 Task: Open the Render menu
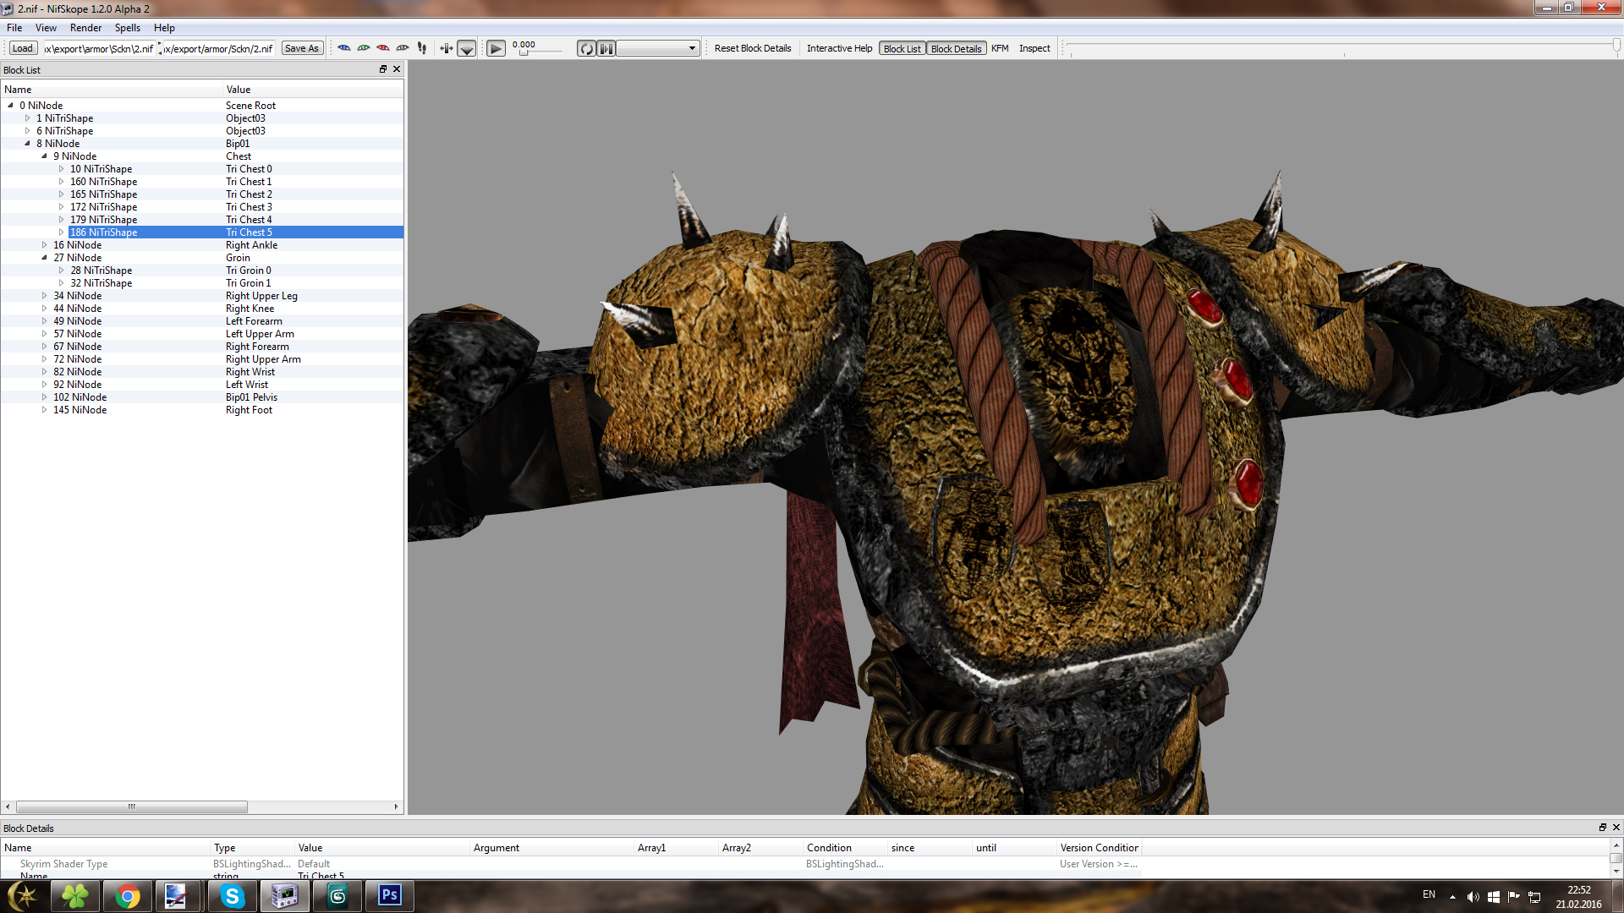[x=85, y=28]
